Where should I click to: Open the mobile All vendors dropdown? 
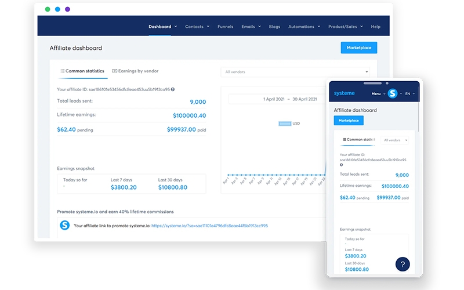[x=395, y=140]
